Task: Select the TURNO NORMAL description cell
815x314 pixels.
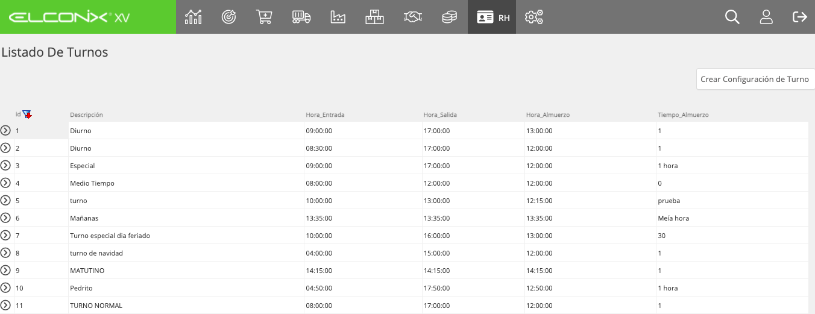Action: pyautogui.click(x=186, y=306)
